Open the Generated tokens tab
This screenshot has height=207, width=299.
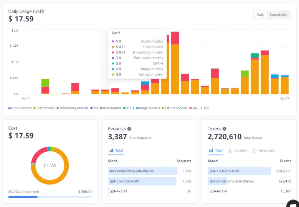pos(263,151)
